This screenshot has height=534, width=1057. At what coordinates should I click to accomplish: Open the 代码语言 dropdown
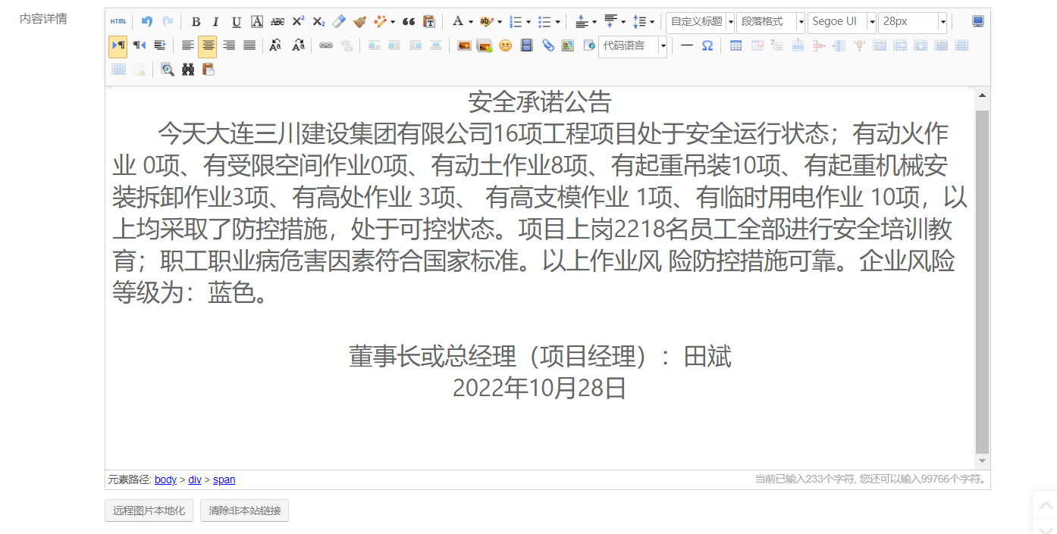click(x=632, y=45)
